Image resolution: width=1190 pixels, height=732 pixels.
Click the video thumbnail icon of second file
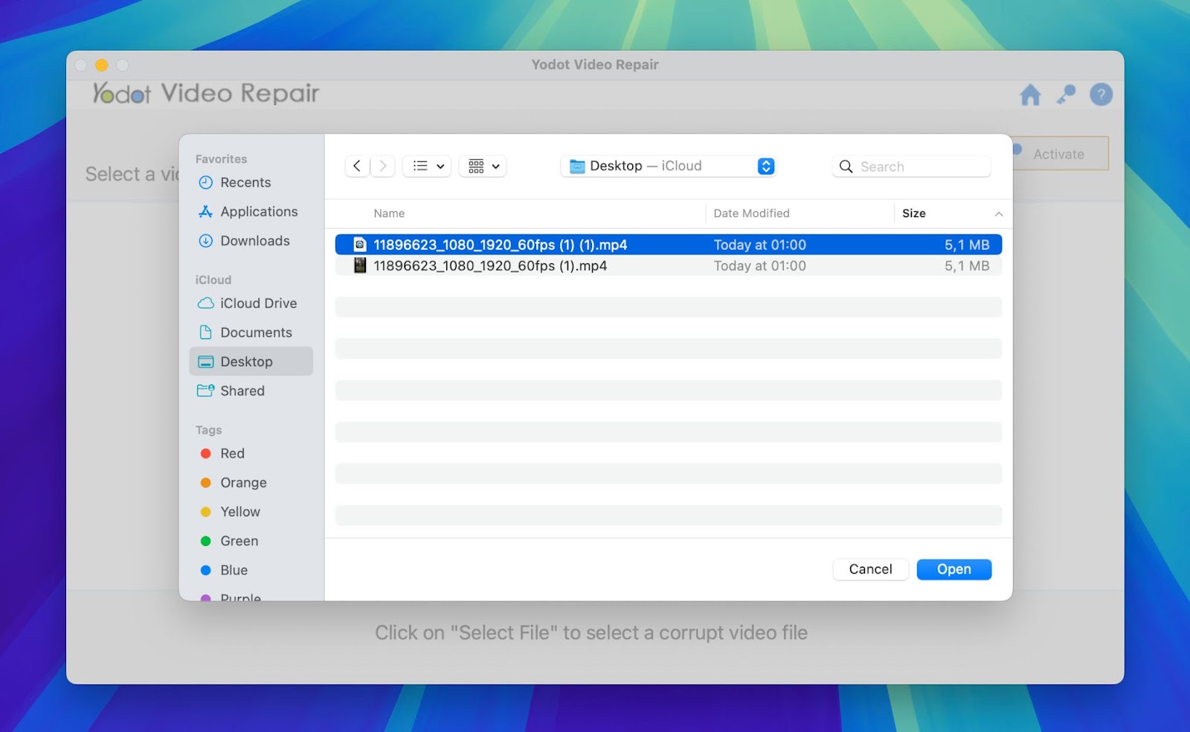pos(360,266)
